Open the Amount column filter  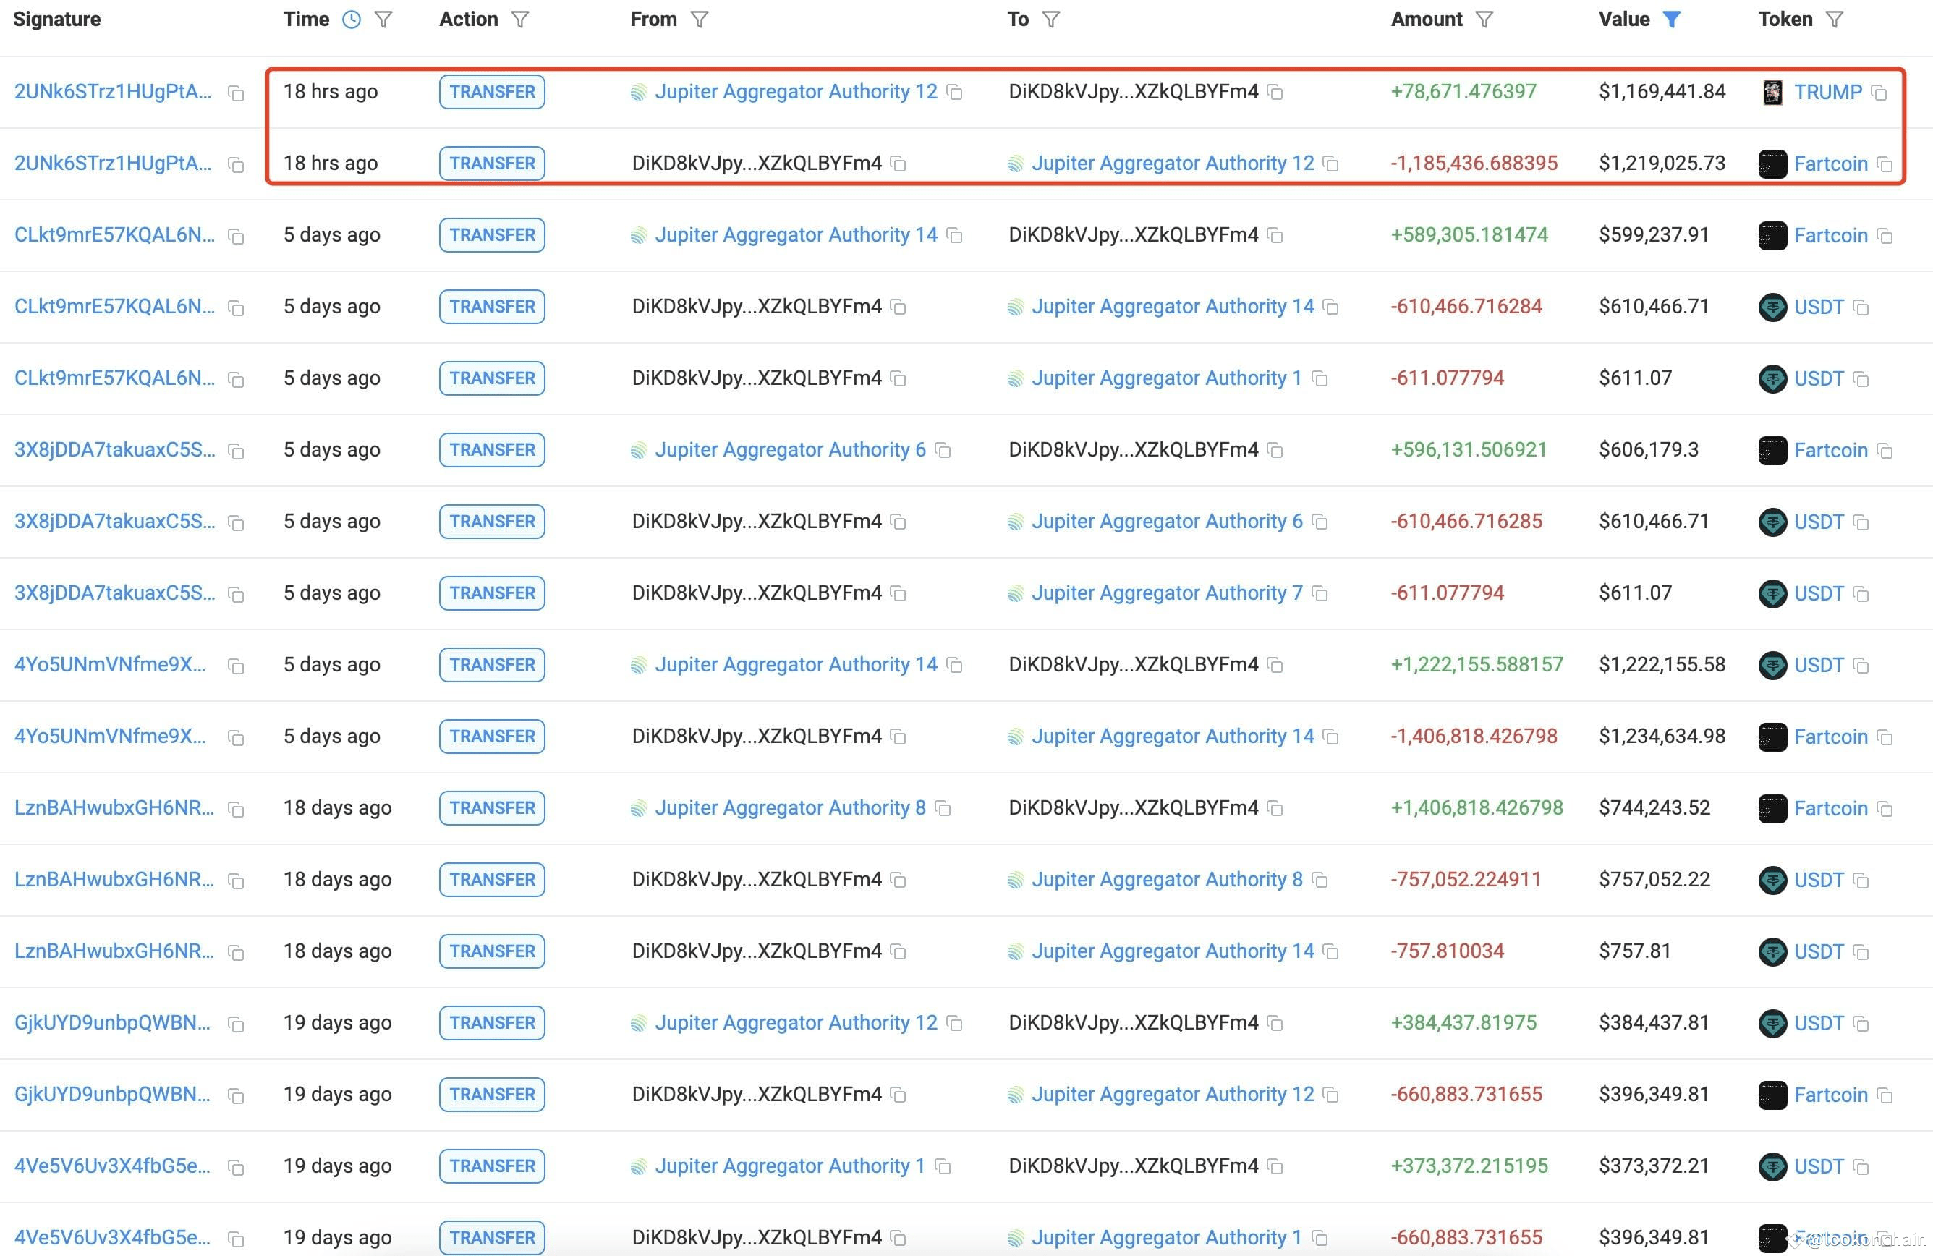[1484, 18]
